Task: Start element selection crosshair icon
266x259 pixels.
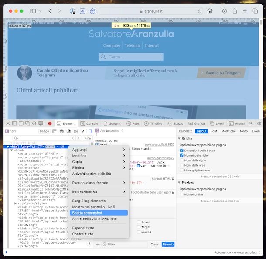Action: (34, 123)
